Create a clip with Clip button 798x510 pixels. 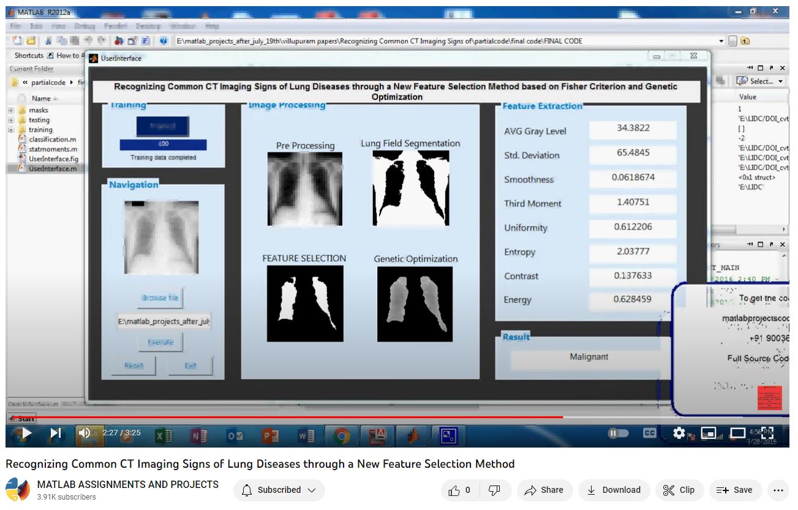(x=679, y=490)
